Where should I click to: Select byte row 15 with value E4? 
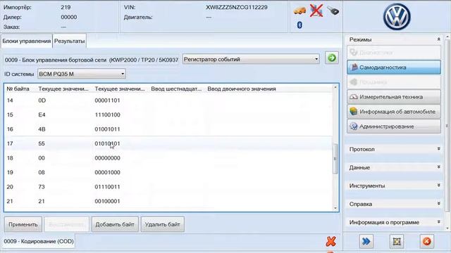click(168, 115)
